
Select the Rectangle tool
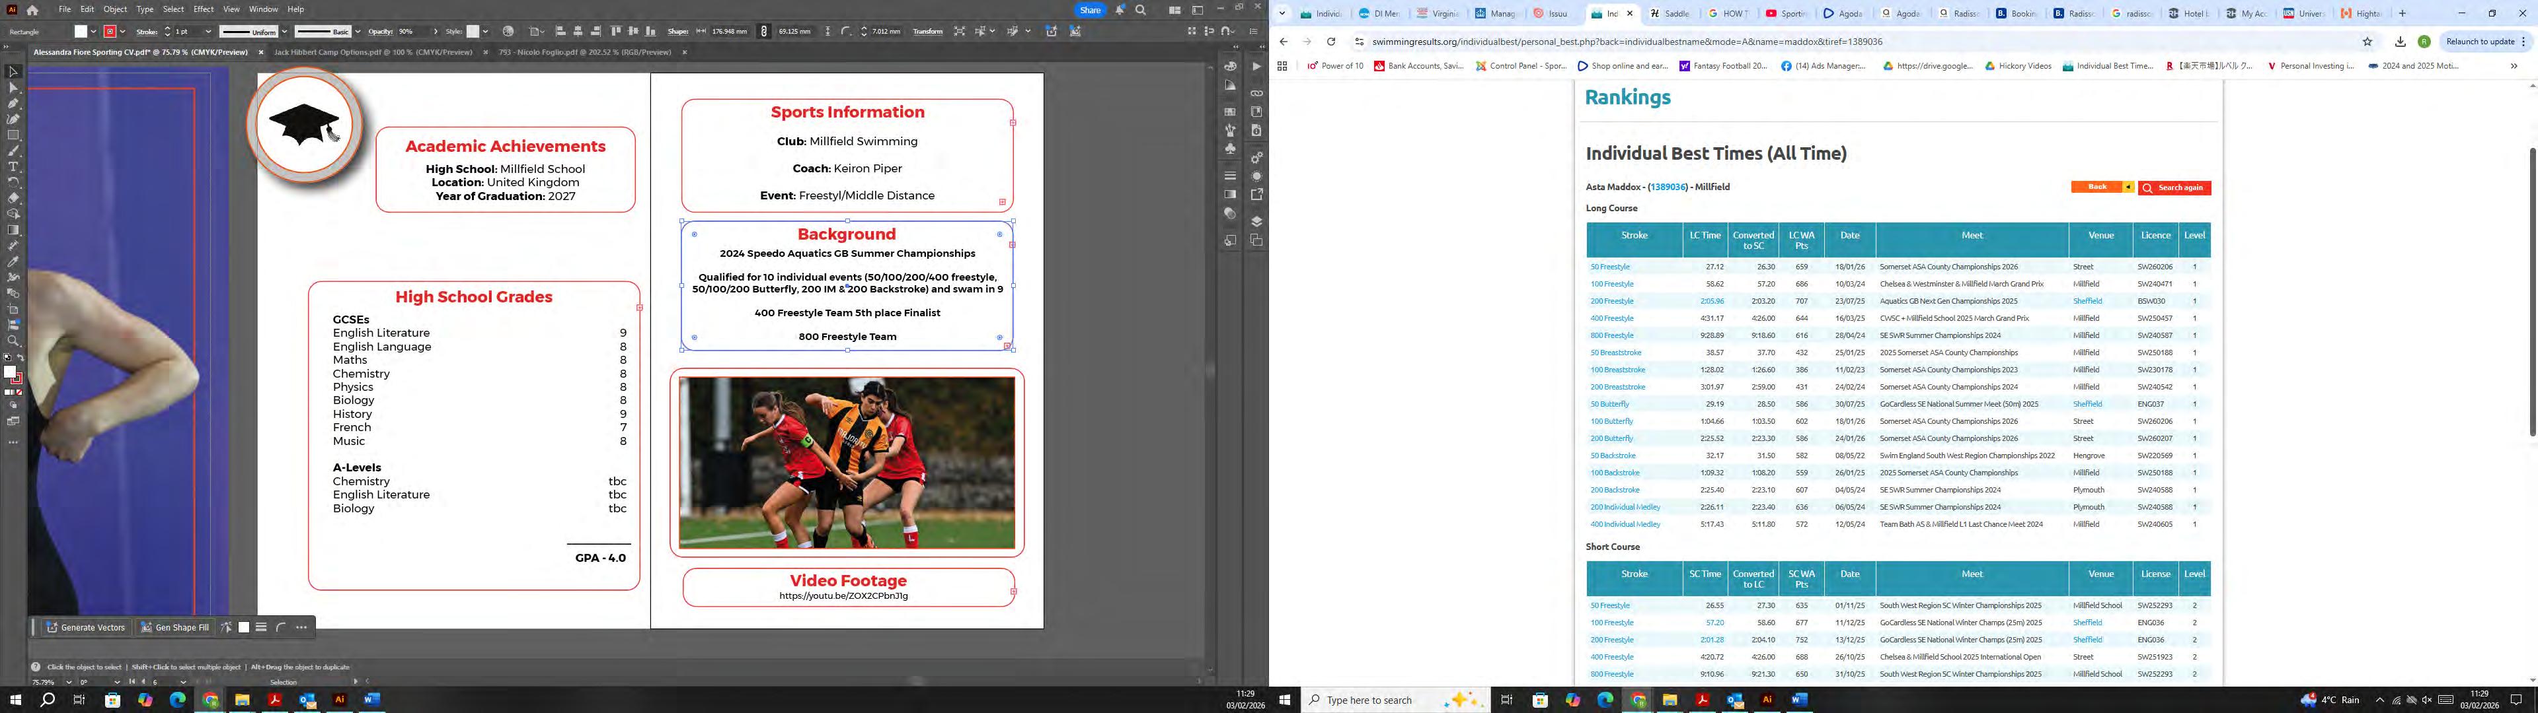tap(13, 135)
